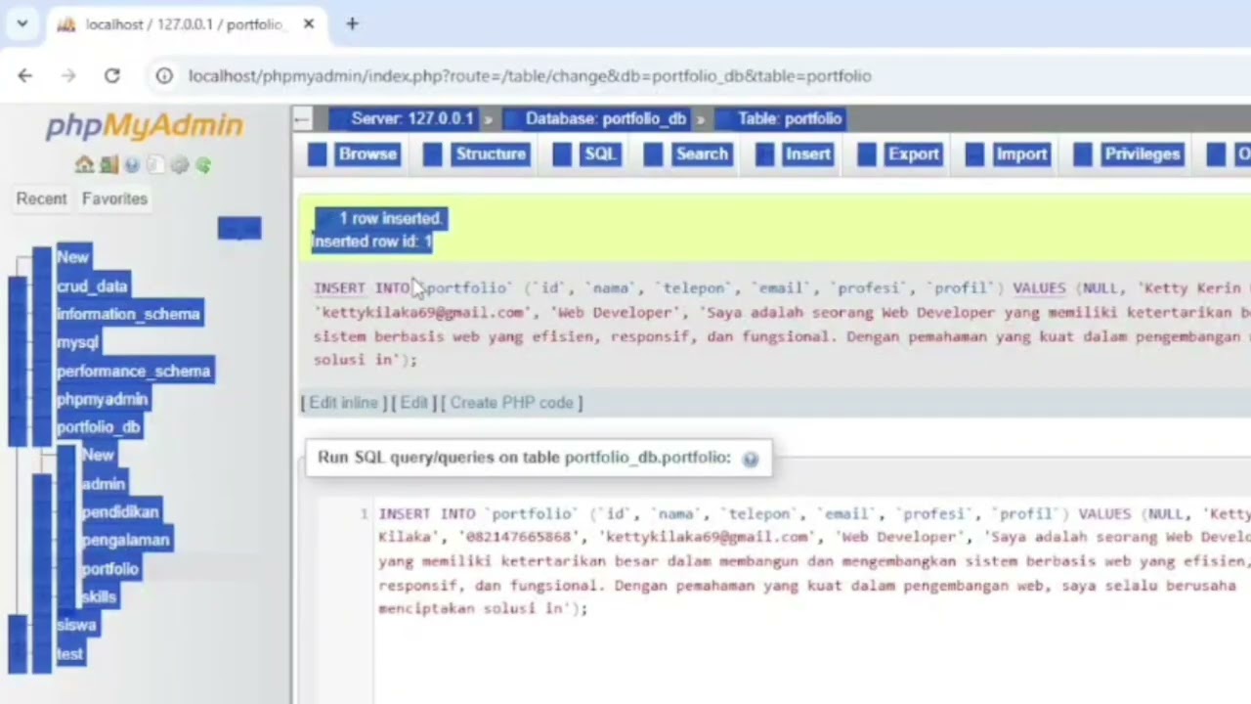1251x704 pixels.
Task: Go back with browser back arrow
Action: pos(25,75)
